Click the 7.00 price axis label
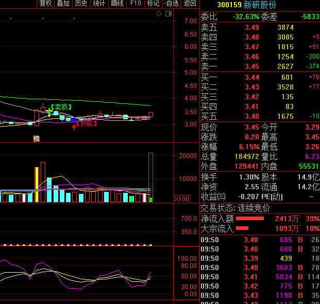 pos(191,21)
